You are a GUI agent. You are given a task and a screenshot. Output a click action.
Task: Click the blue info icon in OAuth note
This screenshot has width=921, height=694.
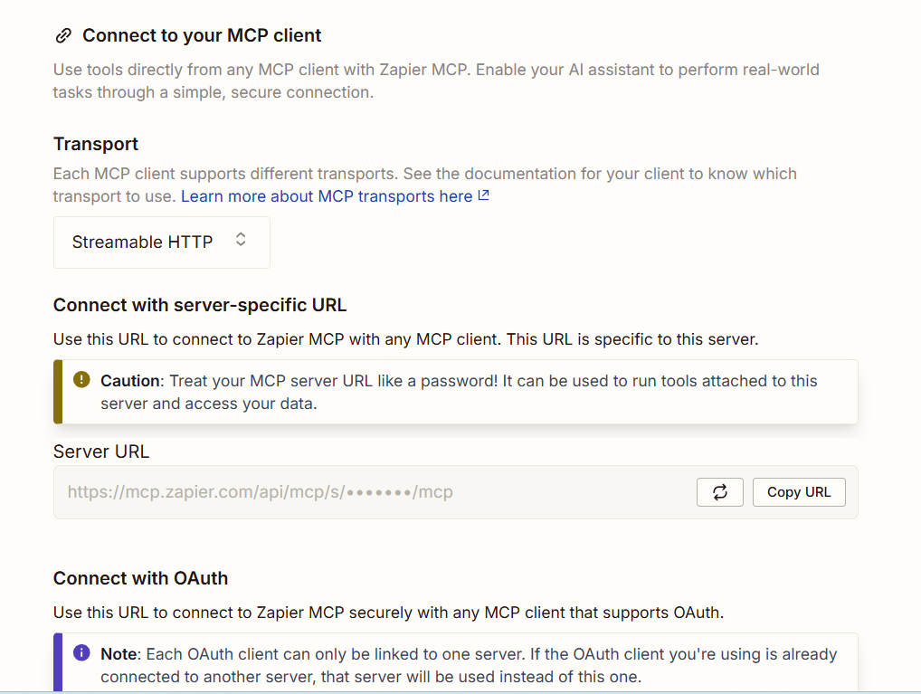click(81, 653)
